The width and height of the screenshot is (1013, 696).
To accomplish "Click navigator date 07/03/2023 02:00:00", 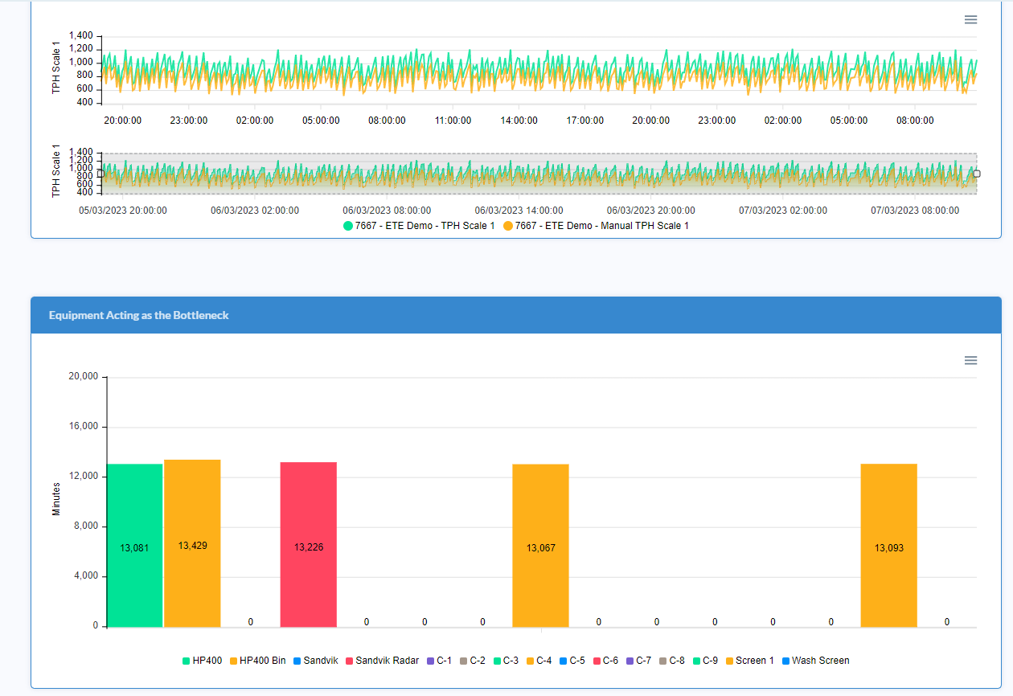I will [x=783, y=211].
